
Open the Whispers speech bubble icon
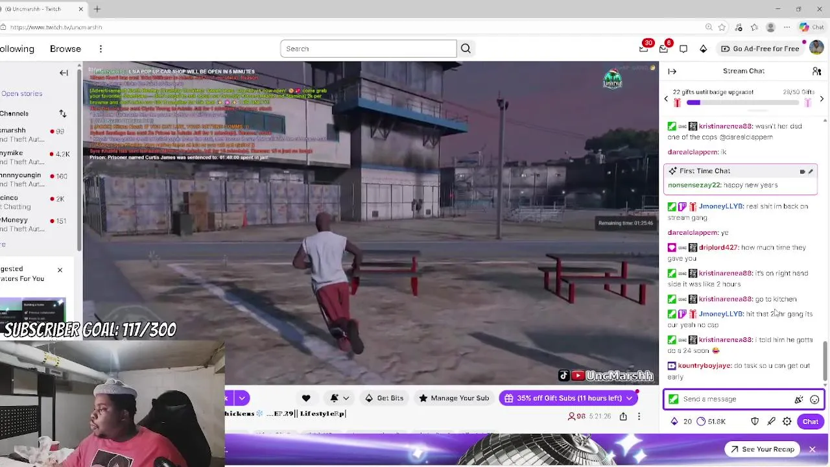(683, 49)
